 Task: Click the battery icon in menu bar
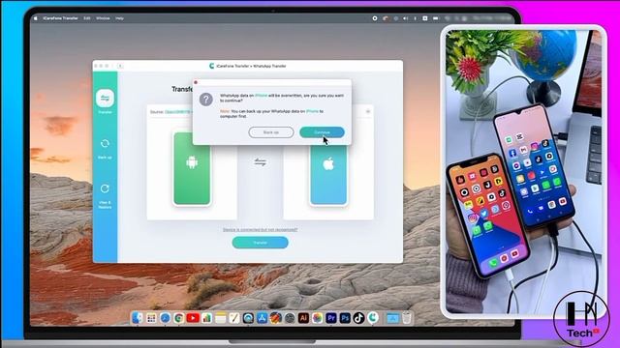click(435, 18)
